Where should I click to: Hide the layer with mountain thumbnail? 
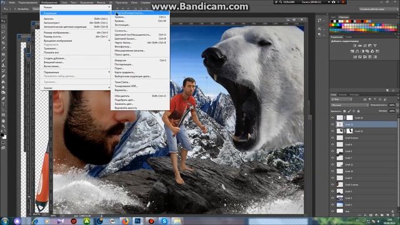click(x=332, y=197)
